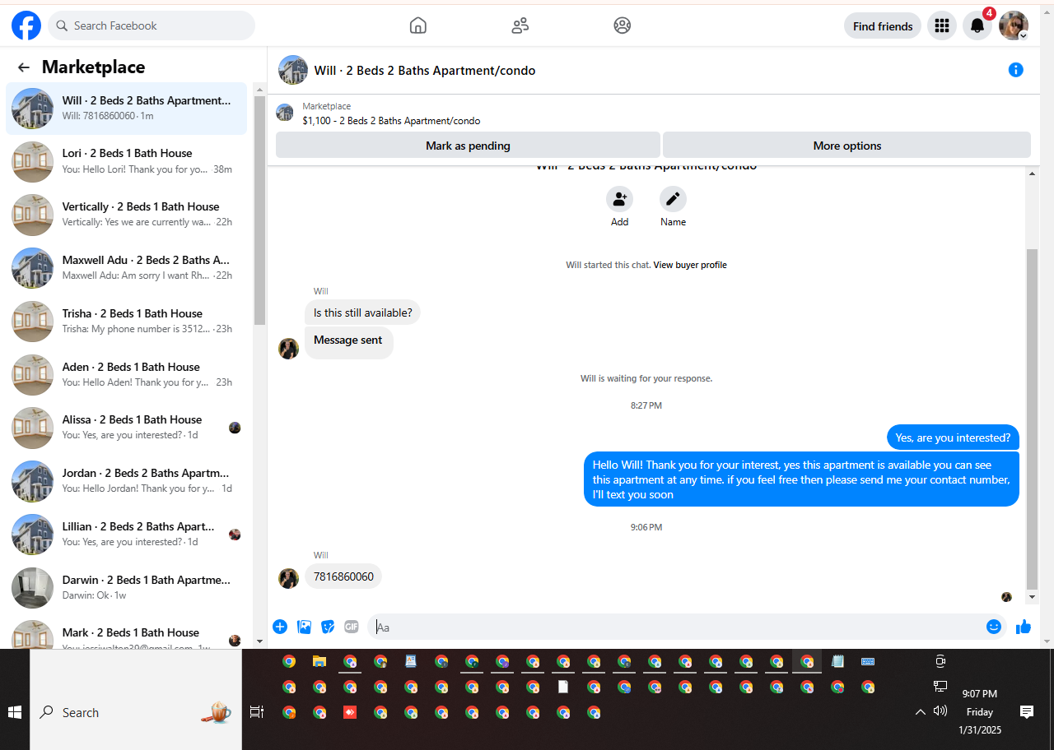
Task: Click the chat pane scrollbar thumb
Action: [x=1032, y=419]
